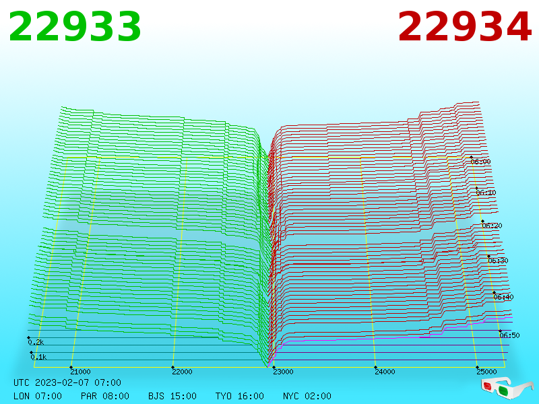Image resolution: width=539 pixels, height=404 pixels.
Task: Click the NYC 02:00 clock
Action: (307, 396)
